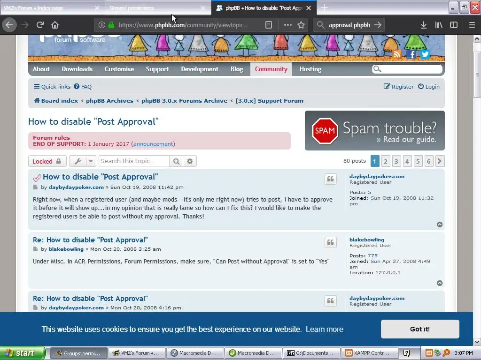The width and height of the screenshot is (481, 360).
Task: Open phpBB Facebook icon
Action: click(x=411, y=54)
